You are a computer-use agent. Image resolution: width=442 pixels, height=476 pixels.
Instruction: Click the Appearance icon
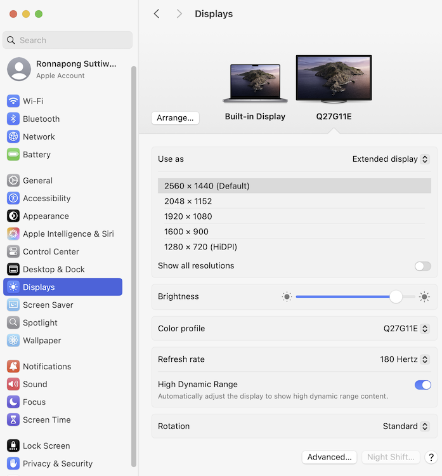click(13, 216)
